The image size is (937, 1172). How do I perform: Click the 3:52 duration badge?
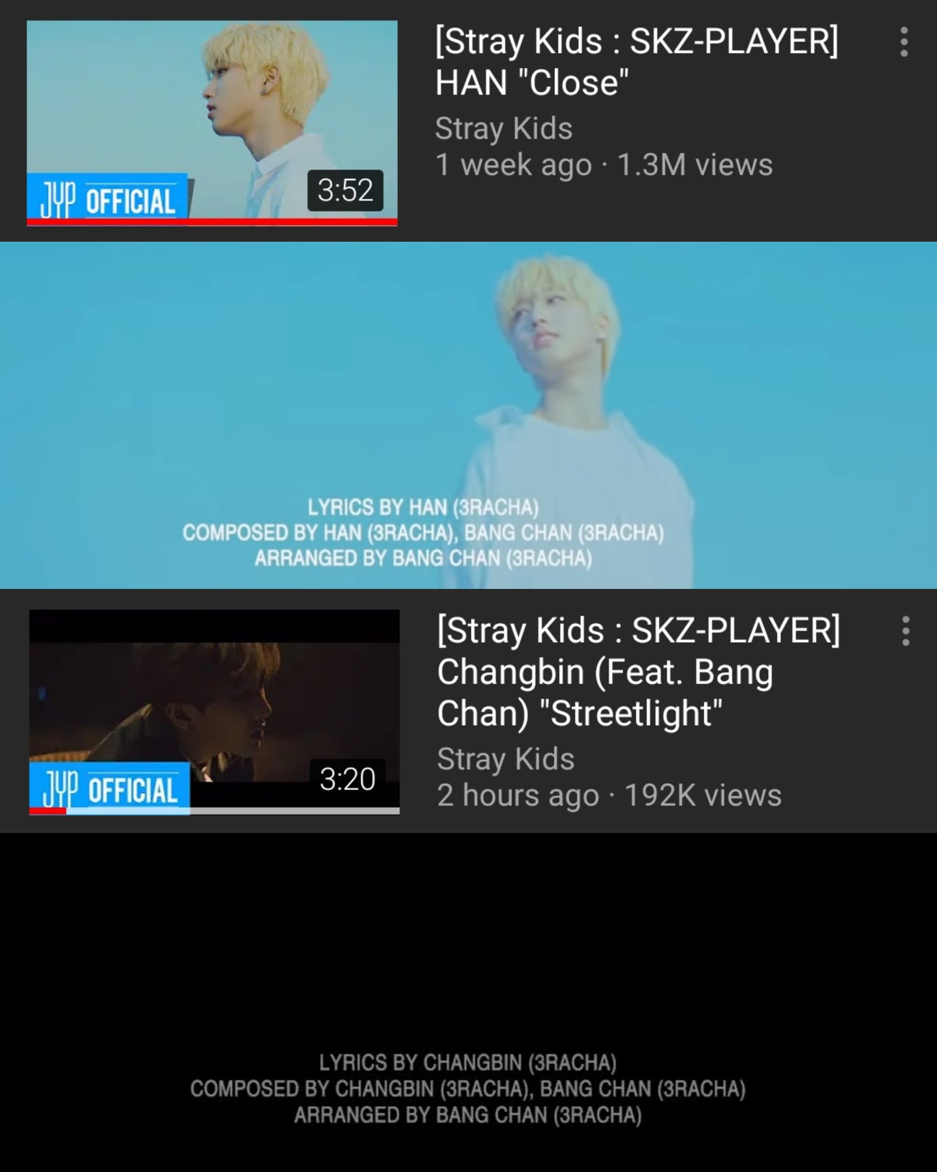[x=346, y=190]
